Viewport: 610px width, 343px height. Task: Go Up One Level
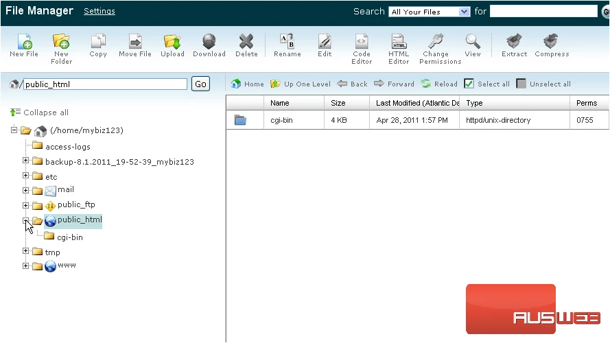click(301, 84)
